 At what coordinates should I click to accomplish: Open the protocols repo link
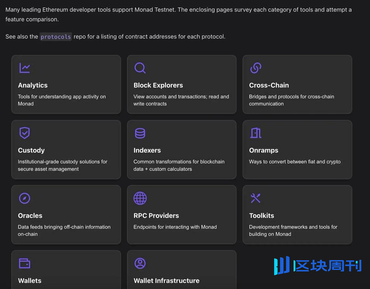point(56,37)
